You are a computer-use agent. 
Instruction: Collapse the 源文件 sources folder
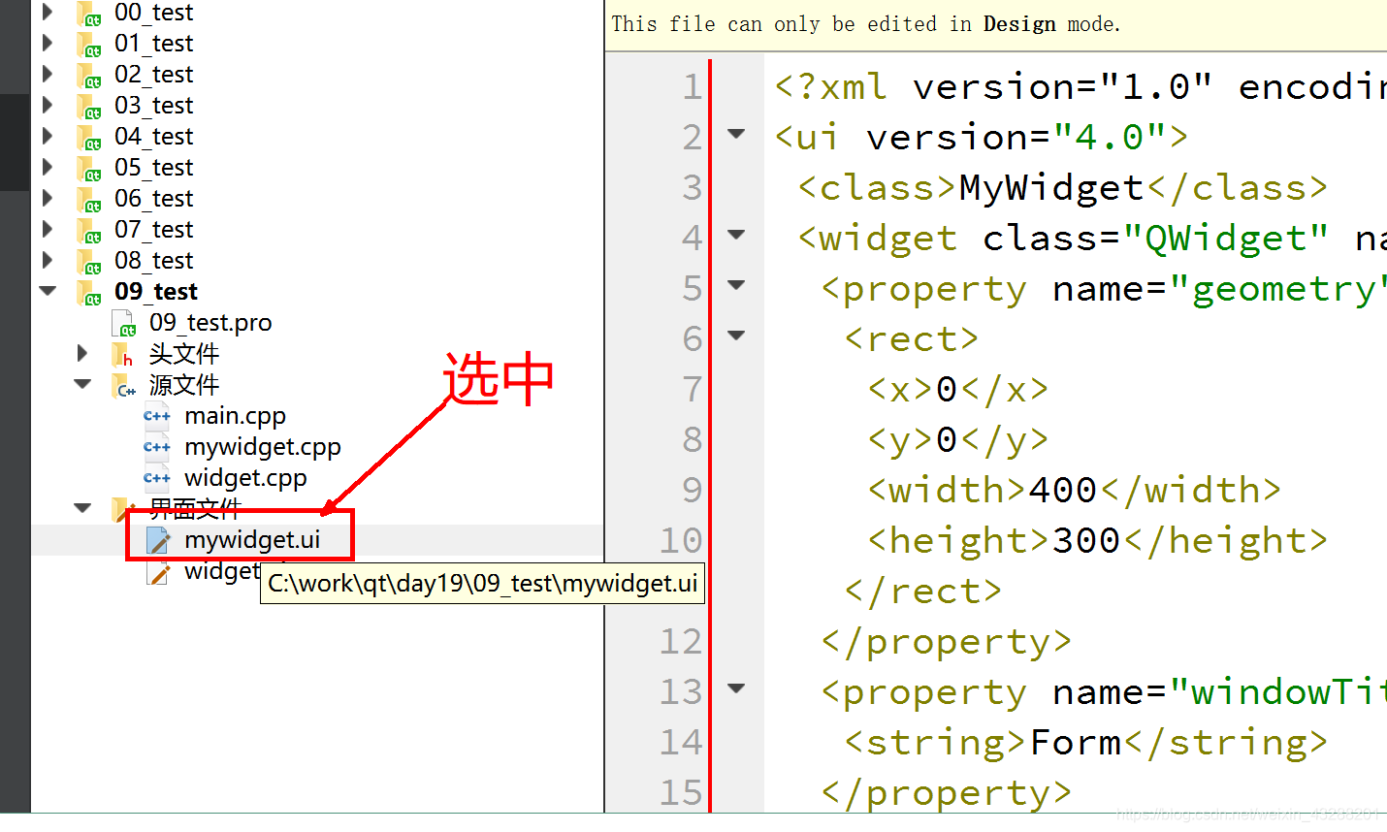pos(83,384)
